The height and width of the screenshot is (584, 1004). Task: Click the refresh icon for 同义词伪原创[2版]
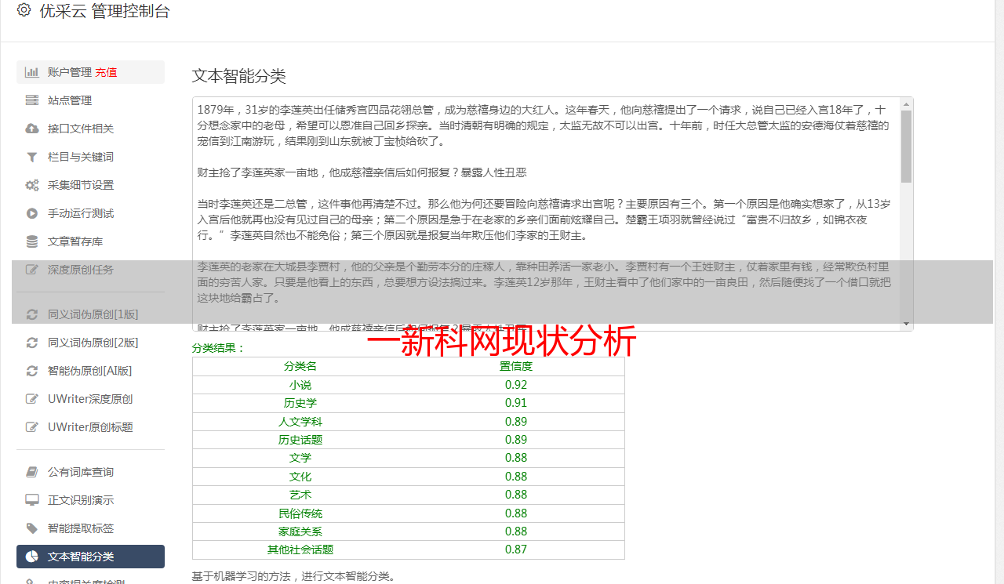[32, 343]
